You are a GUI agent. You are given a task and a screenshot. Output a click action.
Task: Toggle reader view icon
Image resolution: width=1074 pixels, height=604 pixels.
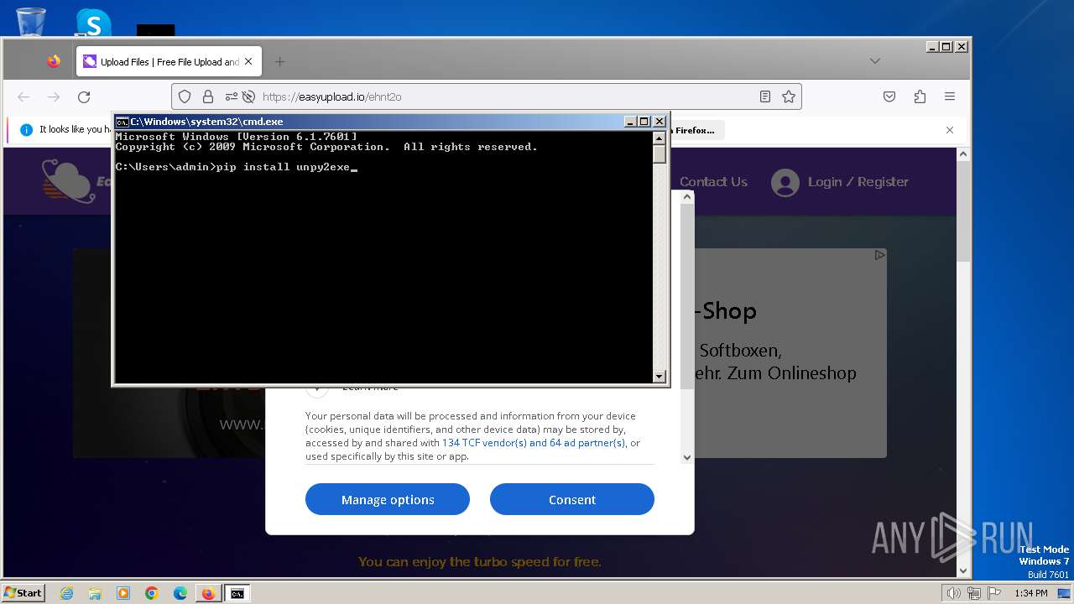tap(764, 96)
